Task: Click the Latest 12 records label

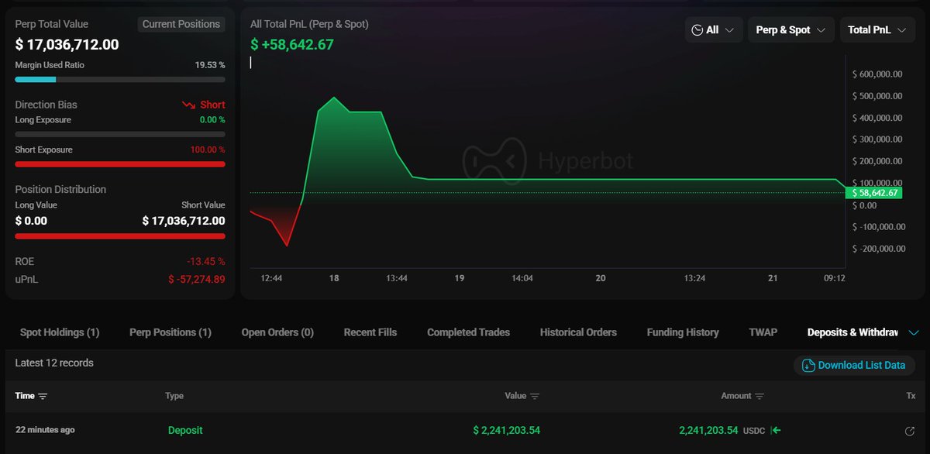Action: [x=54, y=363]
